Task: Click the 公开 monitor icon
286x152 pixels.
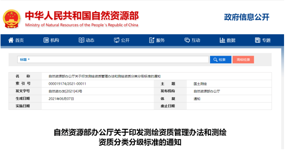Action: click(117, 40)
